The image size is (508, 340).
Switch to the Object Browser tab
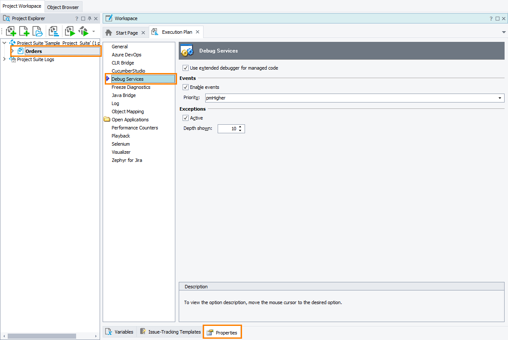tap(63, 7)
